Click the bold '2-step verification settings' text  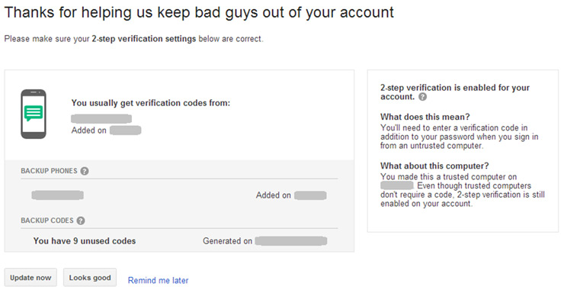point(144,39)
